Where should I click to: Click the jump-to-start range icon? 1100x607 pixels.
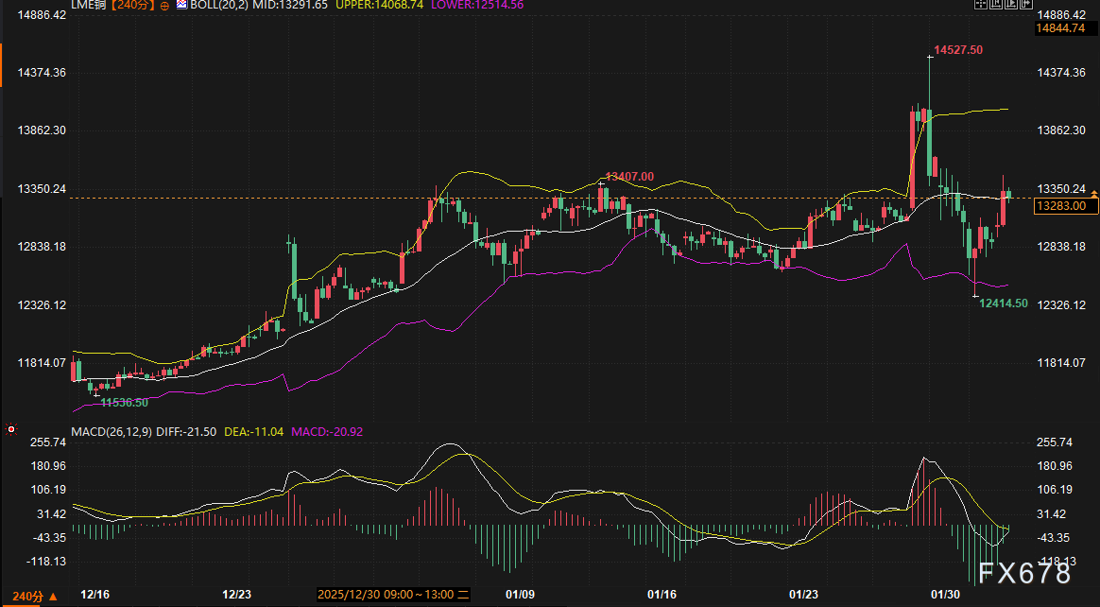point(997,6)
